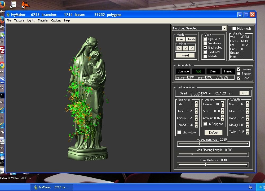Open the Help menu
The image size is (265, 191).
pyautogui.click(x=67, y=20)
